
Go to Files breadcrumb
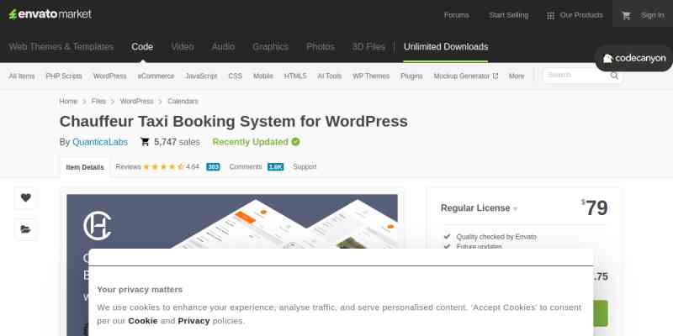(98, 101)
